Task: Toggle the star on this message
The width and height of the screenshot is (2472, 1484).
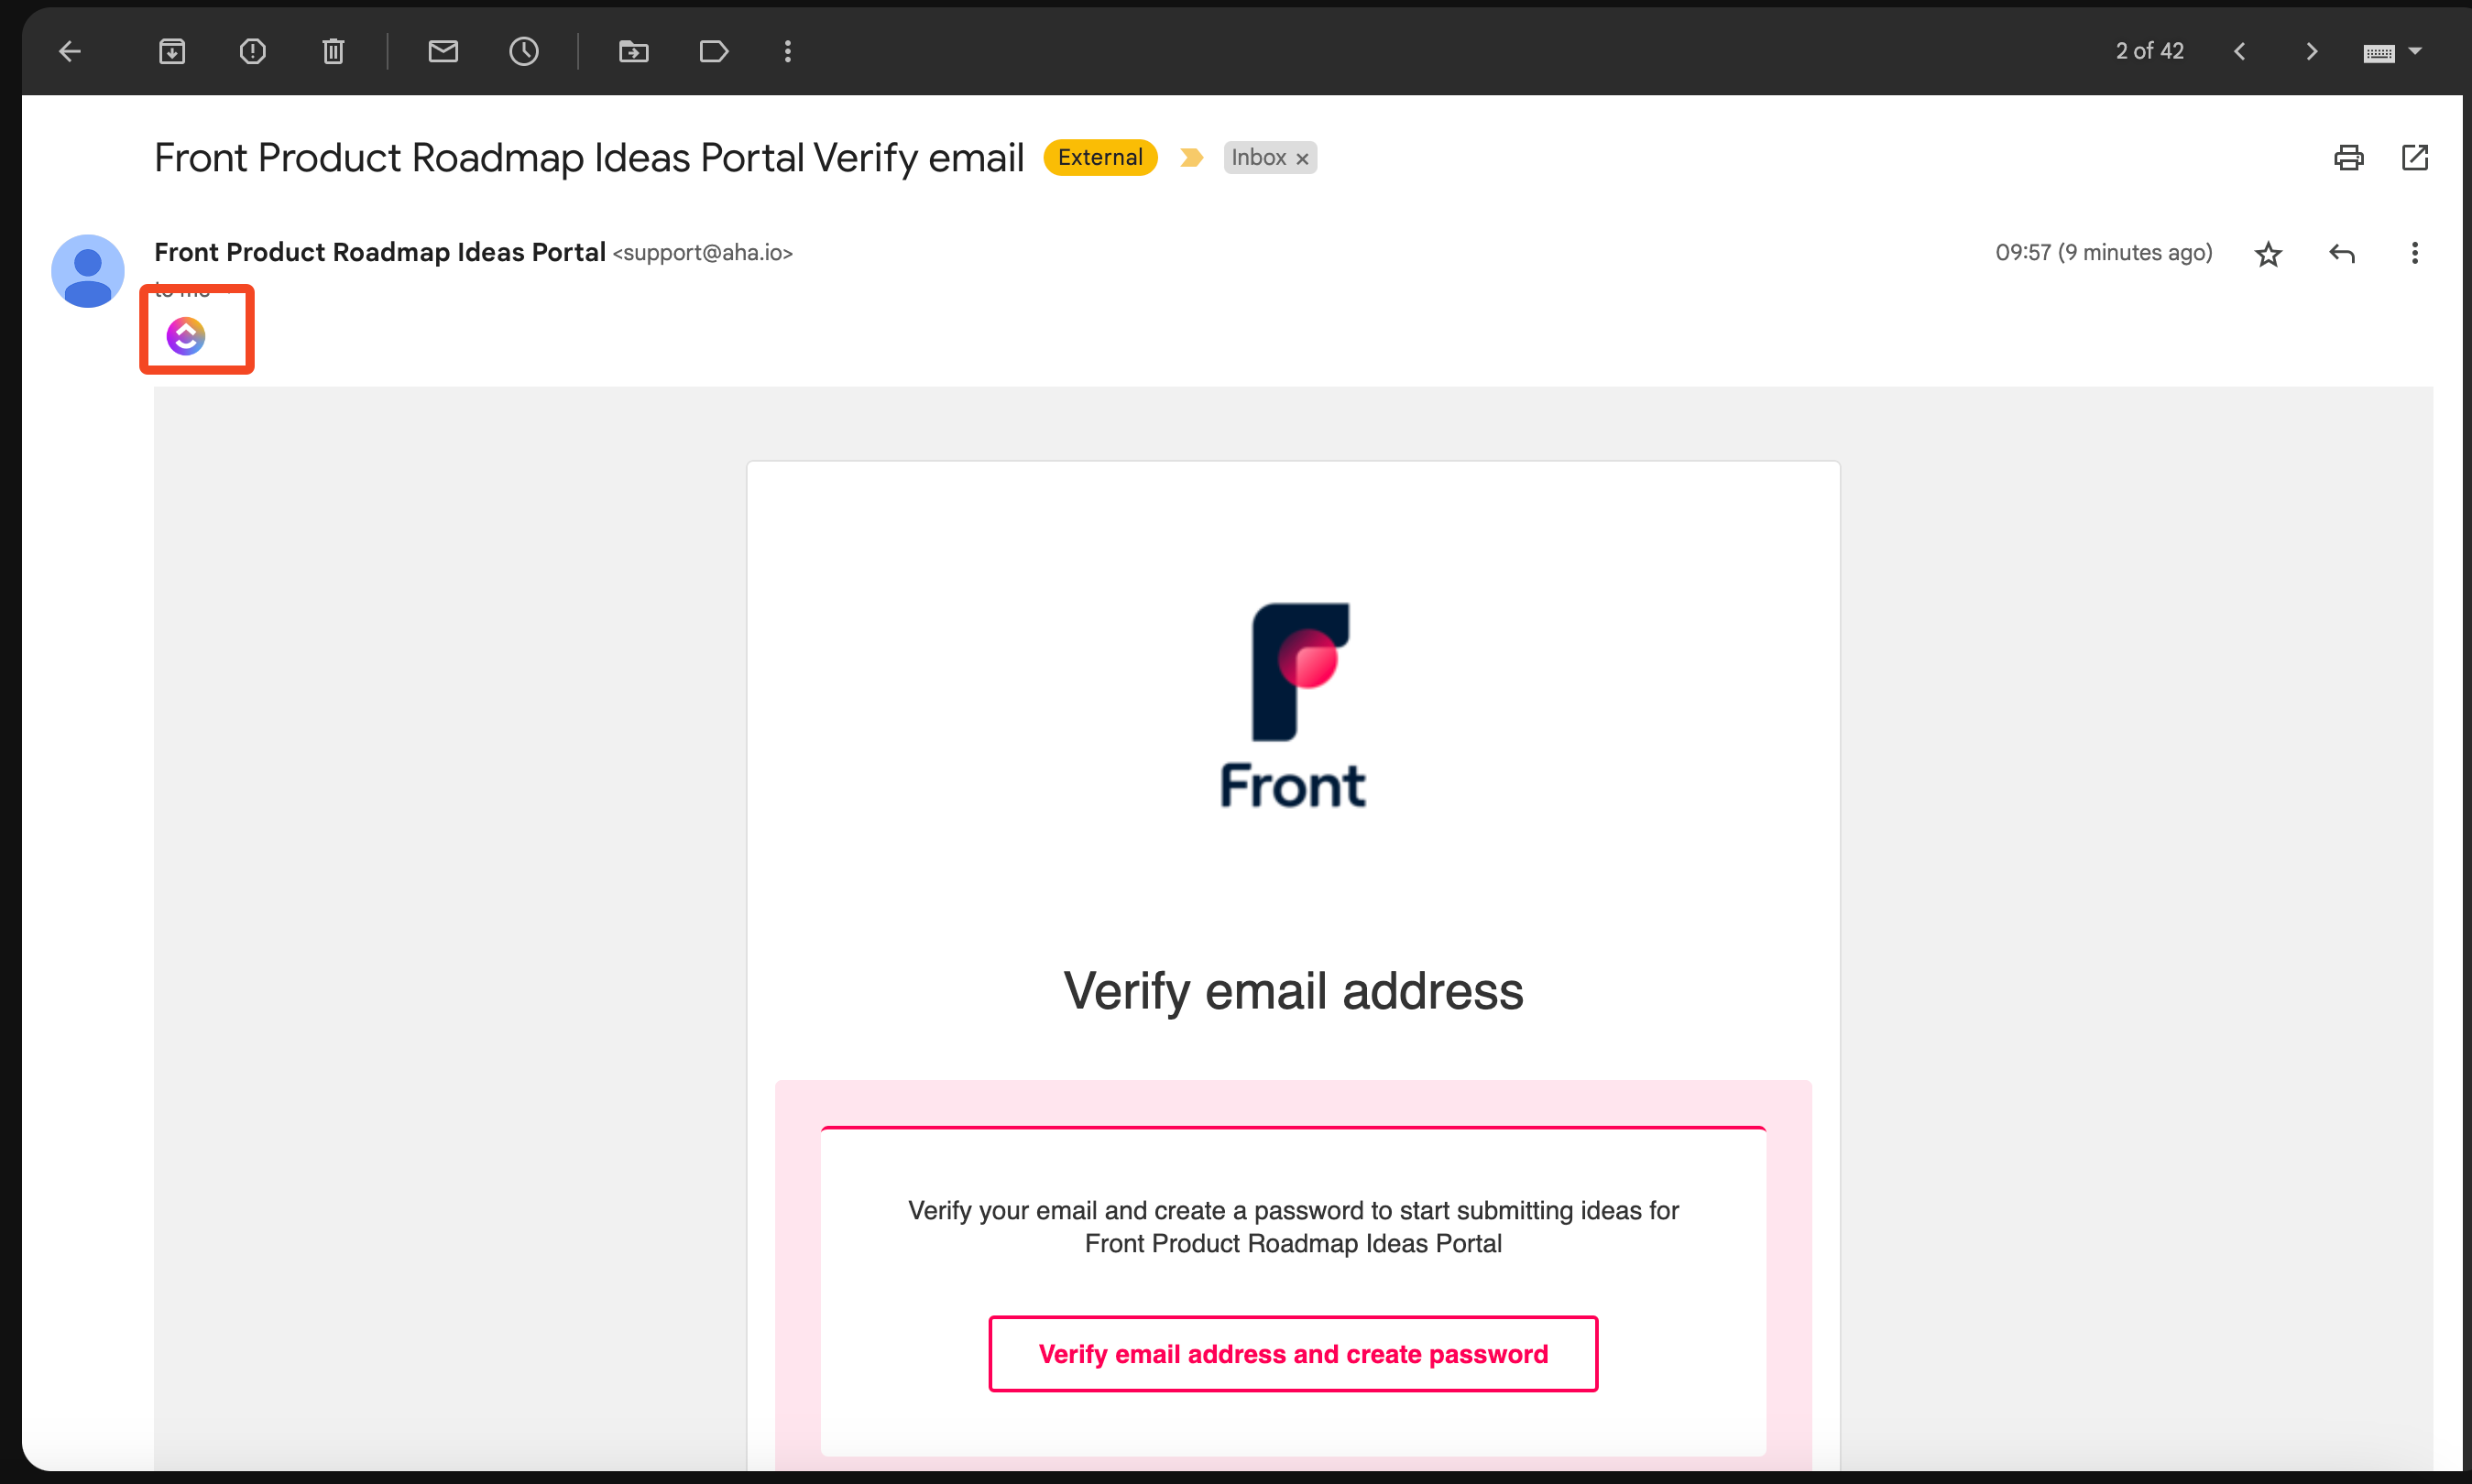Action: pyautogui.click(x=2268, y=254)
